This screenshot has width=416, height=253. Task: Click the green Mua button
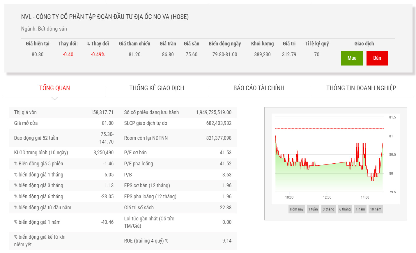point(352,58)
